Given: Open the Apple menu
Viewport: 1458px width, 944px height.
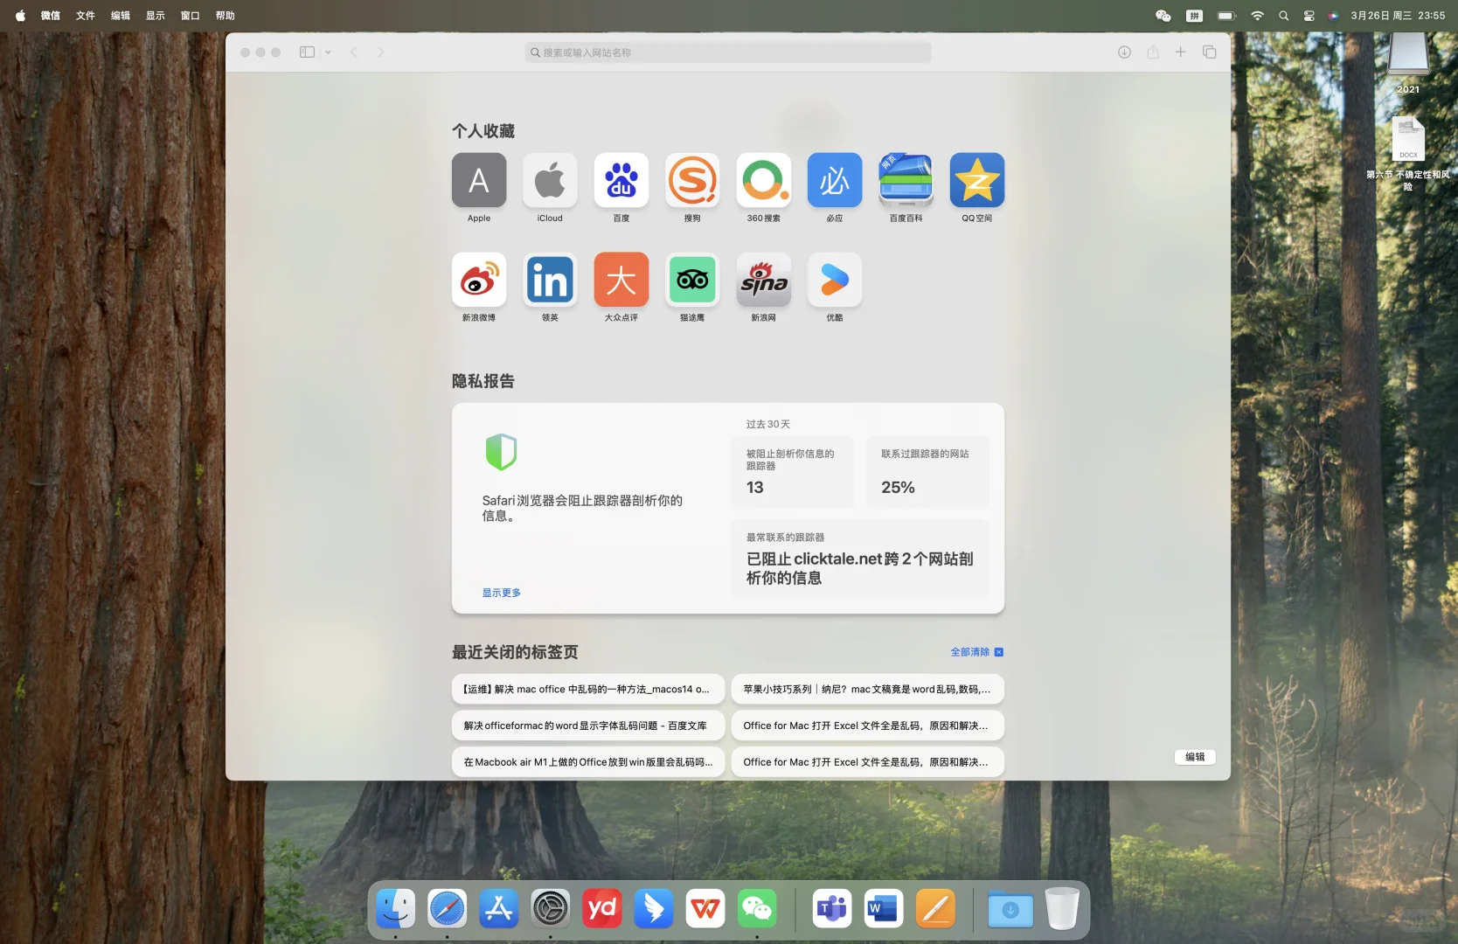Looking at the screenshot, I should point(20,16).
